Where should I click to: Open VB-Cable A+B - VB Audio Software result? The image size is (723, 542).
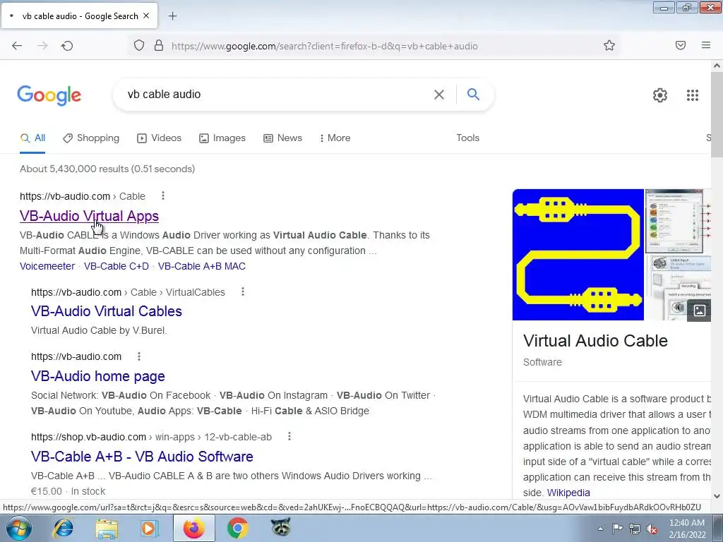(x=142, y=457)
